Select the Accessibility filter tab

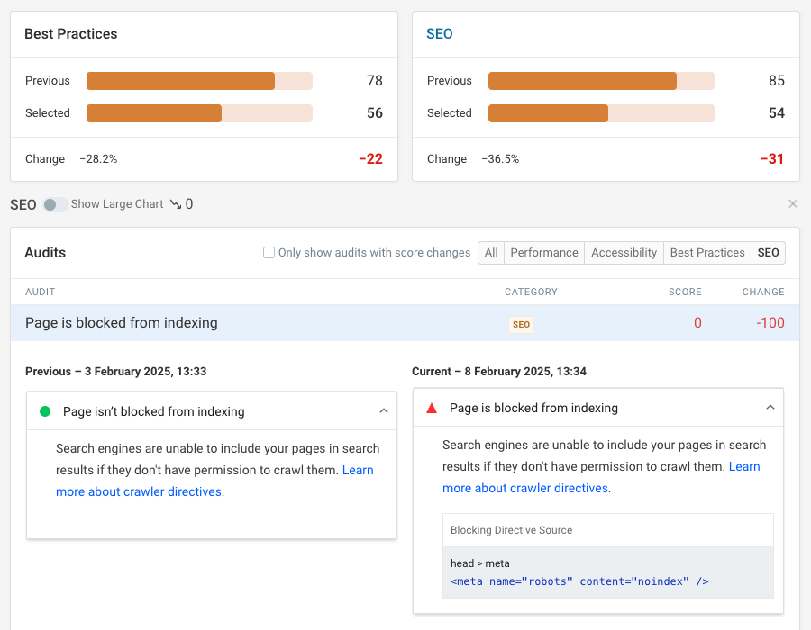click(x=624, y=253)
